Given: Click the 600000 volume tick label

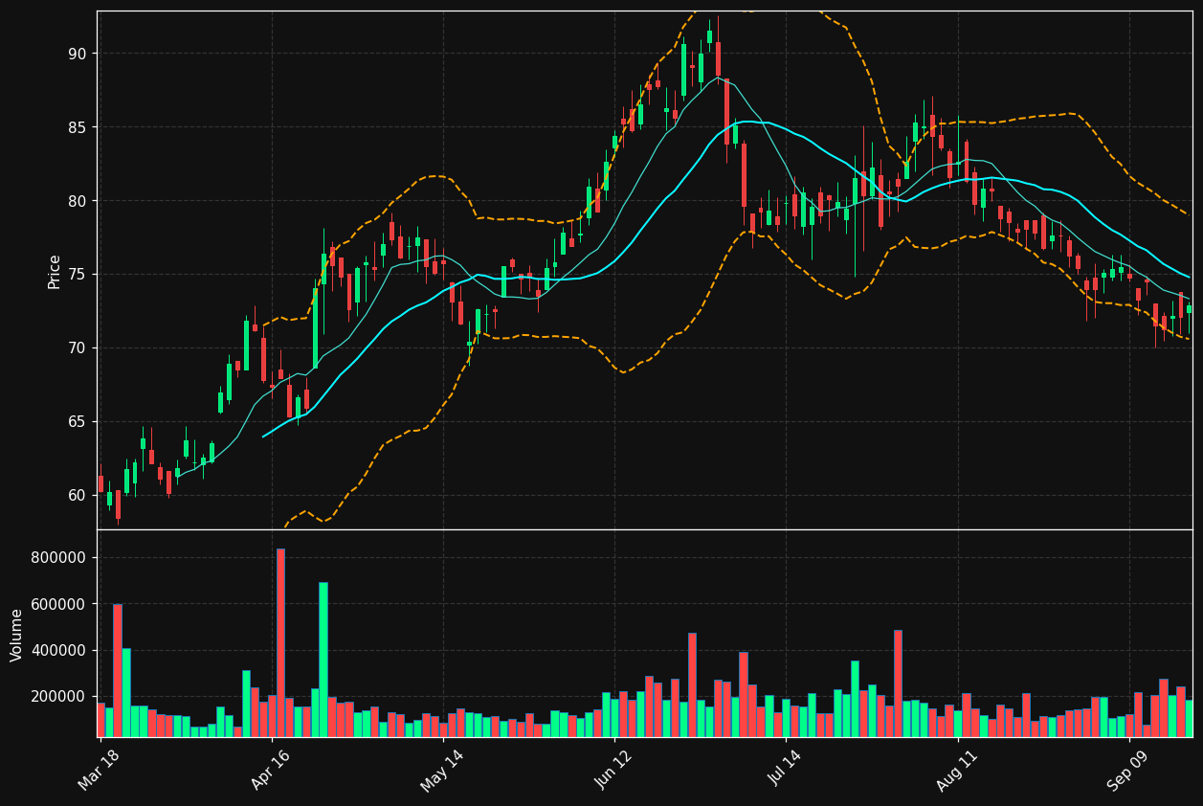Looking at the screenshot, I should [x=59, y=604].
